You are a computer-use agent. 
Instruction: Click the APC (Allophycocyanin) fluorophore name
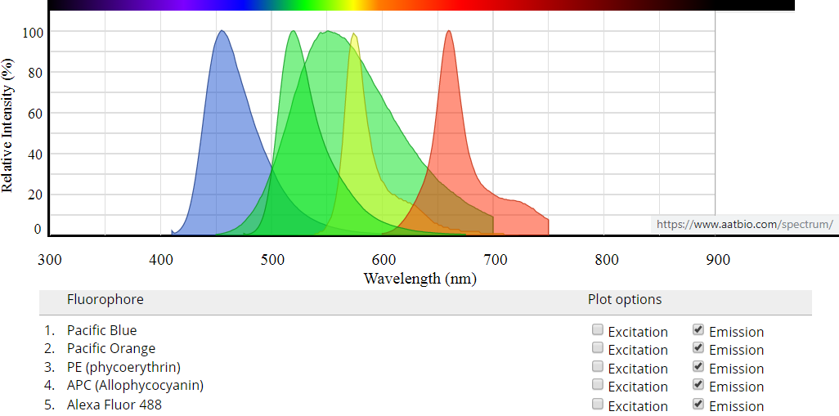tap(135, 385)
